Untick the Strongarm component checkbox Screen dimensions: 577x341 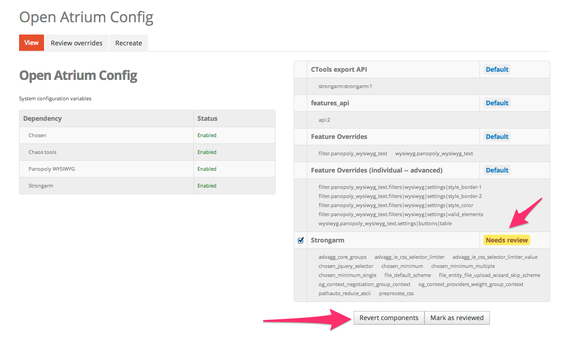(301, 240)
